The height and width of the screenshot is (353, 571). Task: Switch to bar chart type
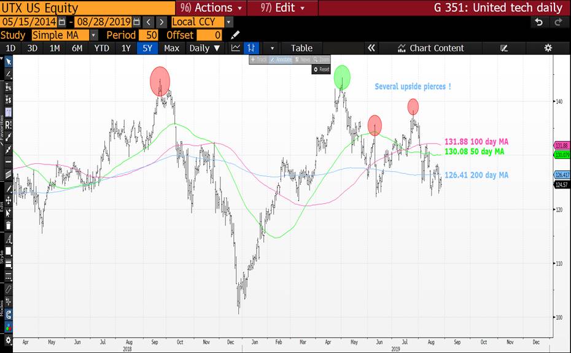click(251, 48)
